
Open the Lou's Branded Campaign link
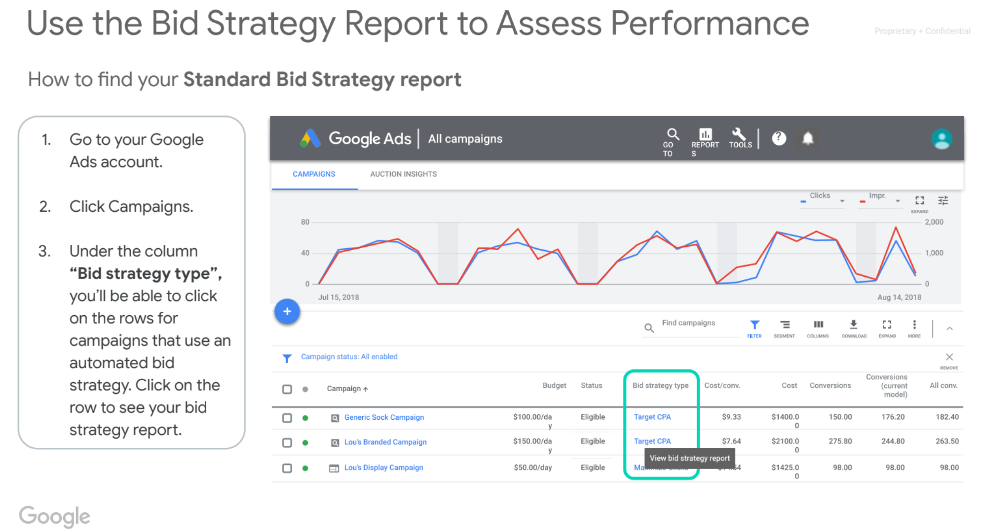[x=385, y=442]
